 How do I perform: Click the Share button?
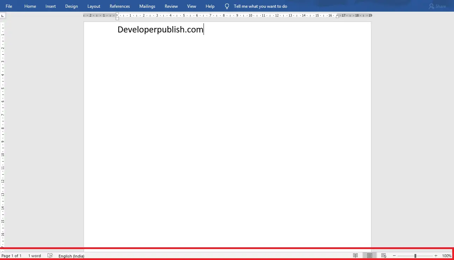pyautogui.click(x=437, y=6)
